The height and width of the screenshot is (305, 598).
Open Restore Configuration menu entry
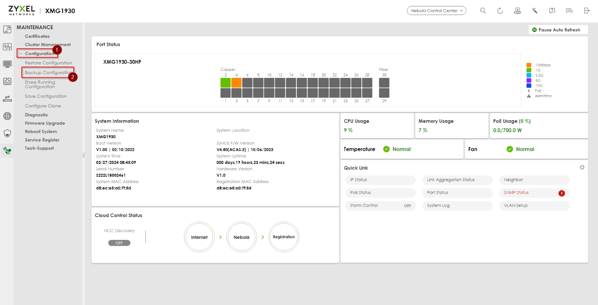coord(48,63)
